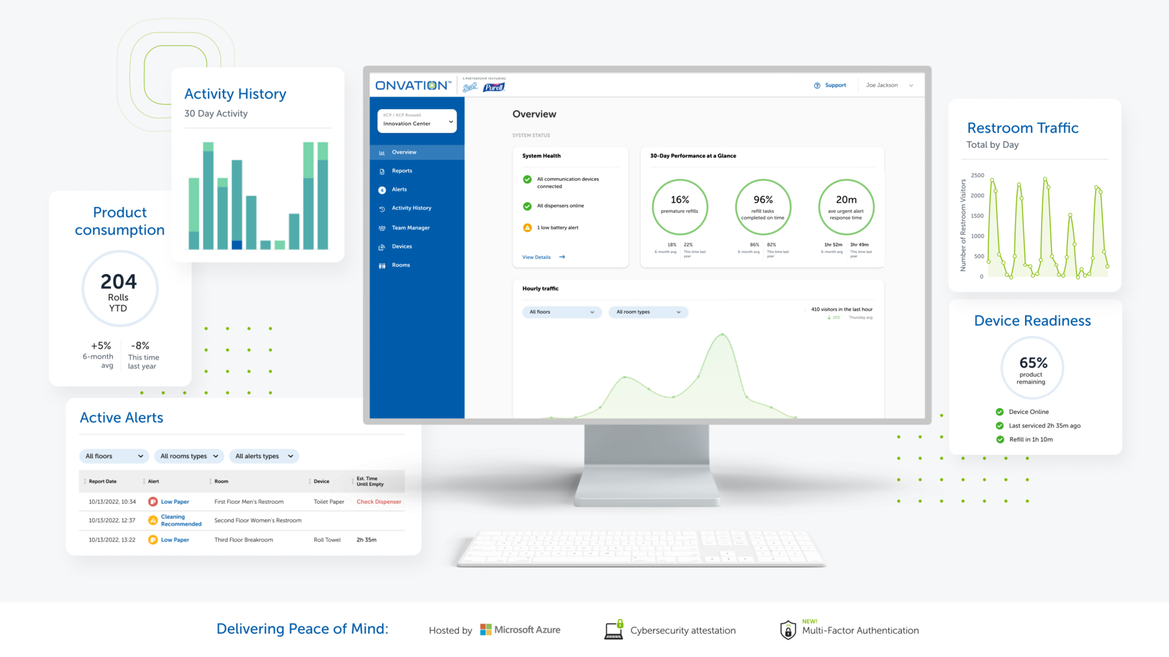Click 'Second Floor Women's Restroom' cell
1169x657 pixels.
[258, 520]
